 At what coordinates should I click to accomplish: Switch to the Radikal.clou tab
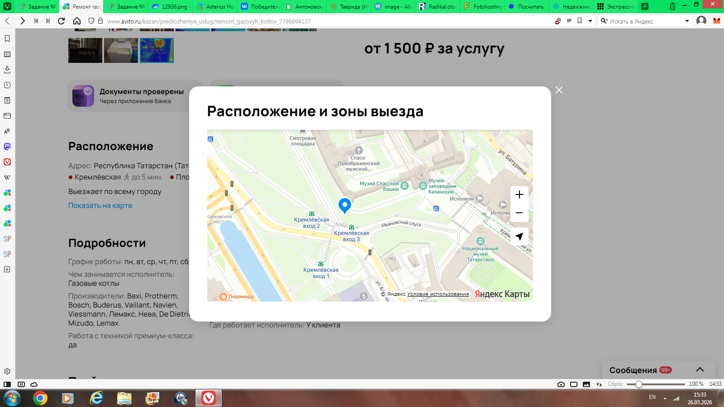click(x=437, y=6)
